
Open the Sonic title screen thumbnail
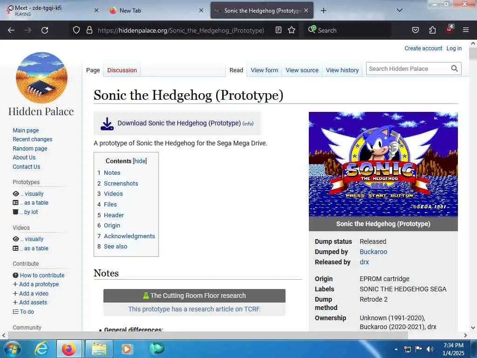click(383, 164)
